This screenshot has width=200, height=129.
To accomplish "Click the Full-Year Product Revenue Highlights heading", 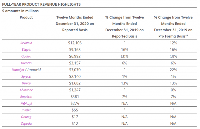I will tap(41, 4).
